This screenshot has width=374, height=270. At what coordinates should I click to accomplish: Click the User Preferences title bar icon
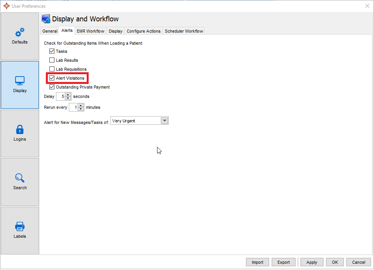click(x=6, y=6)
